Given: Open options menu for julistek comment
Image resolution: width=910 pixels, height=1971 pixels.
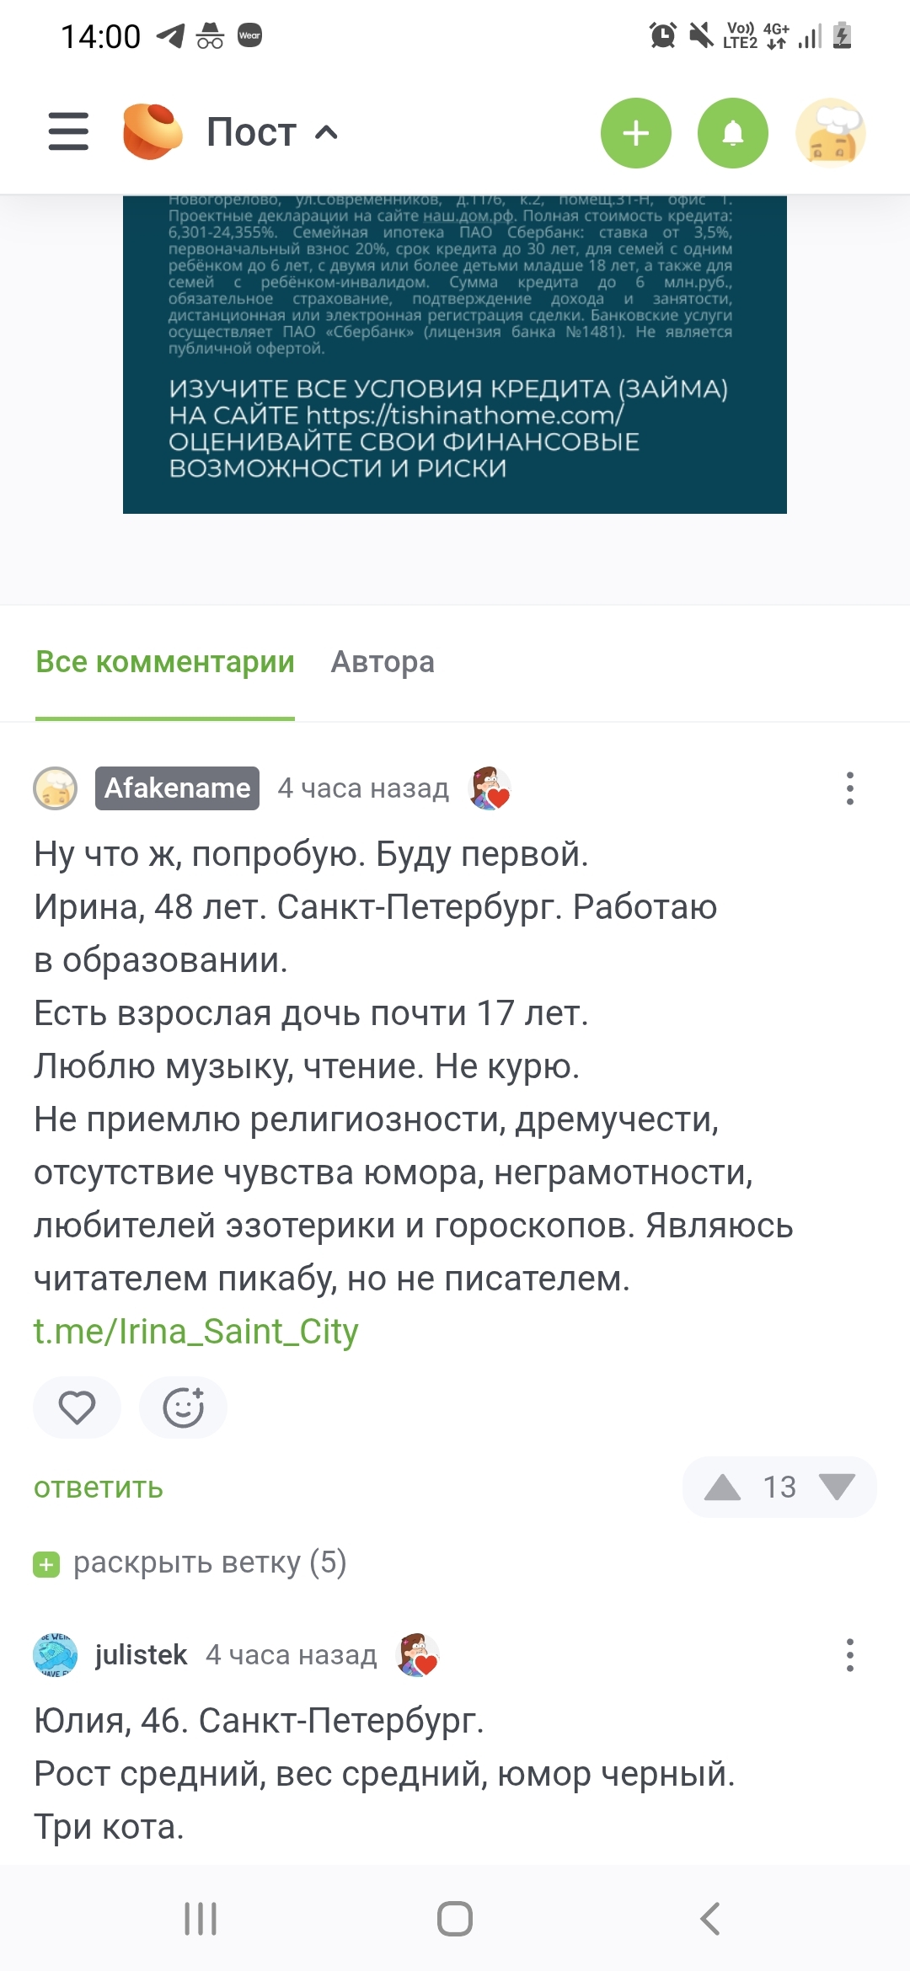Looking at the screenshot, I should 849,1655.
